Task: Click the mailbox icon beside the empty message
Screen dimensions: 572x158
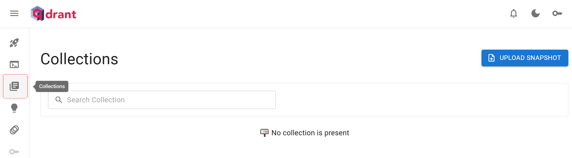Action: coord(264,133)
